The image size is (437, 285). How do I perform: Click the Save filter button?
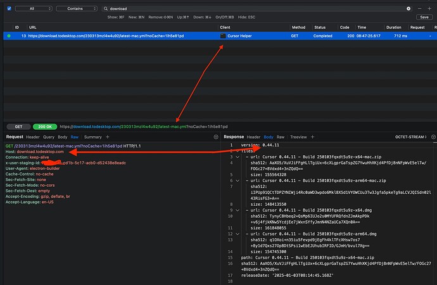[424, 17]
